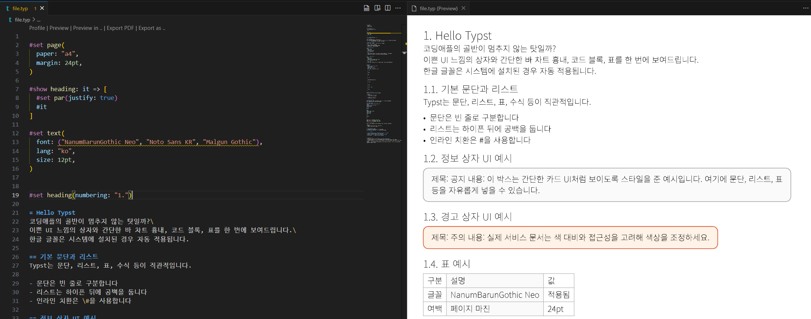Click the editor minimap overview
811x319 pixels.
[384, 84]
